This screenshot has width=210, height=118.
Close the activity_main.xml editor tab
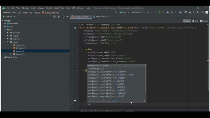click(91, 17)
